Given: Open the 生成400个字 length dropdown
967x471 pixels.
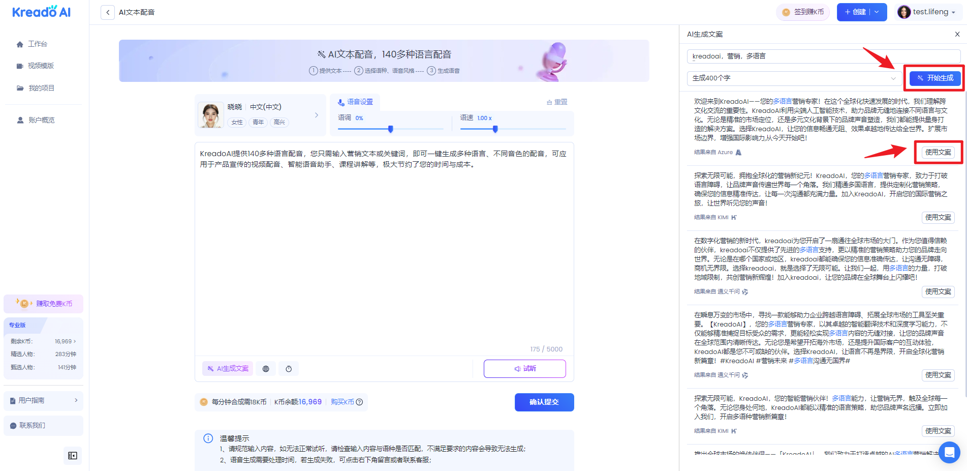Looking at the screenshot, I should [x=794, y=78].
